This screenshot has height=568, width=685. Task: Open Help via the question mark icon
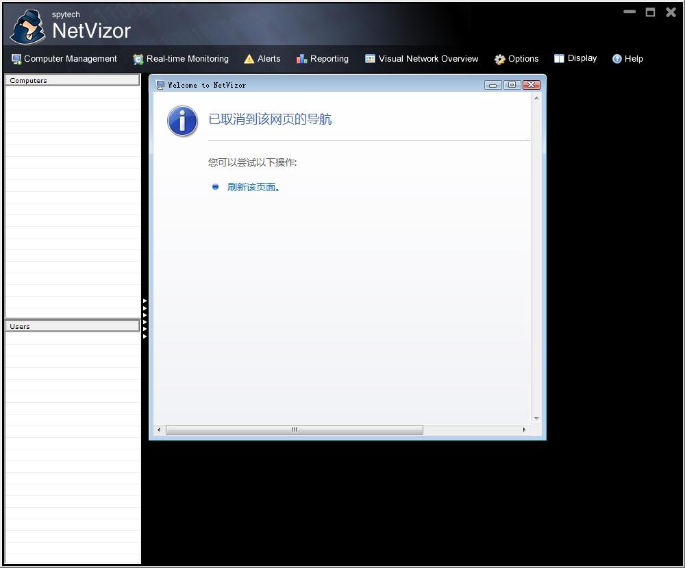click(616, 59)
